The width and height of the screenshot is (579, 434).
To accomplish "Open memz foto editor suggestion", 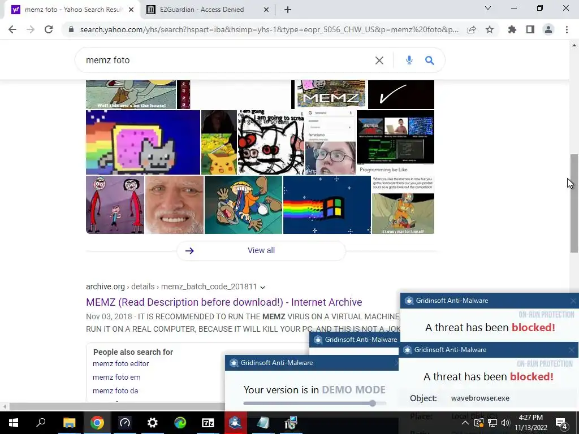I will point(121,363).
